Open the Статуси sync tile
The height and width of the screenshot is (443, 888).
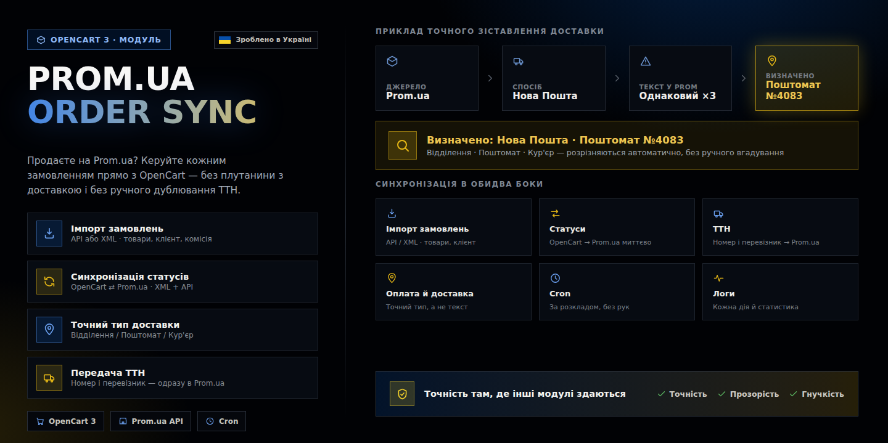[617, 227]
